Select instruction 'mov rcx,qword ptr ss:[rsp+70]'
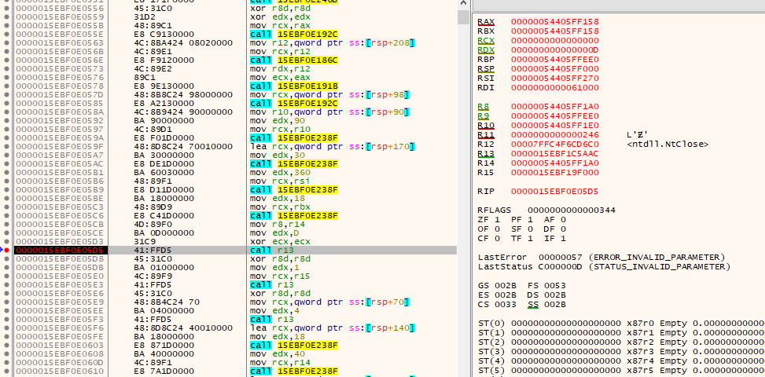This screenshot has height=377, width=765. (x=329, y=302)
